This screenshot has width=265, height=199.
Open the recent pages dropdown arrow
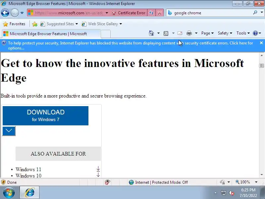[22, 13]
